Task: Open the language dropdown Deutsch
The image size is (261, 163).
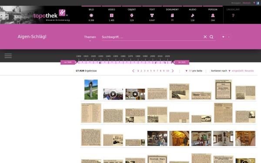Action: coord(247,3)
